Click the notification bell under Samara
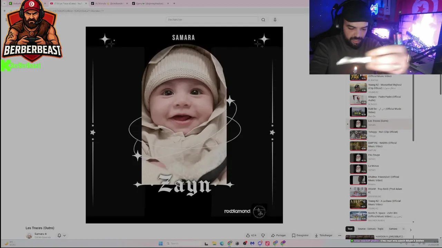Image resolution: width=442 pixels, height=248 pixels. pyautogui.click(x=59, y=236)
